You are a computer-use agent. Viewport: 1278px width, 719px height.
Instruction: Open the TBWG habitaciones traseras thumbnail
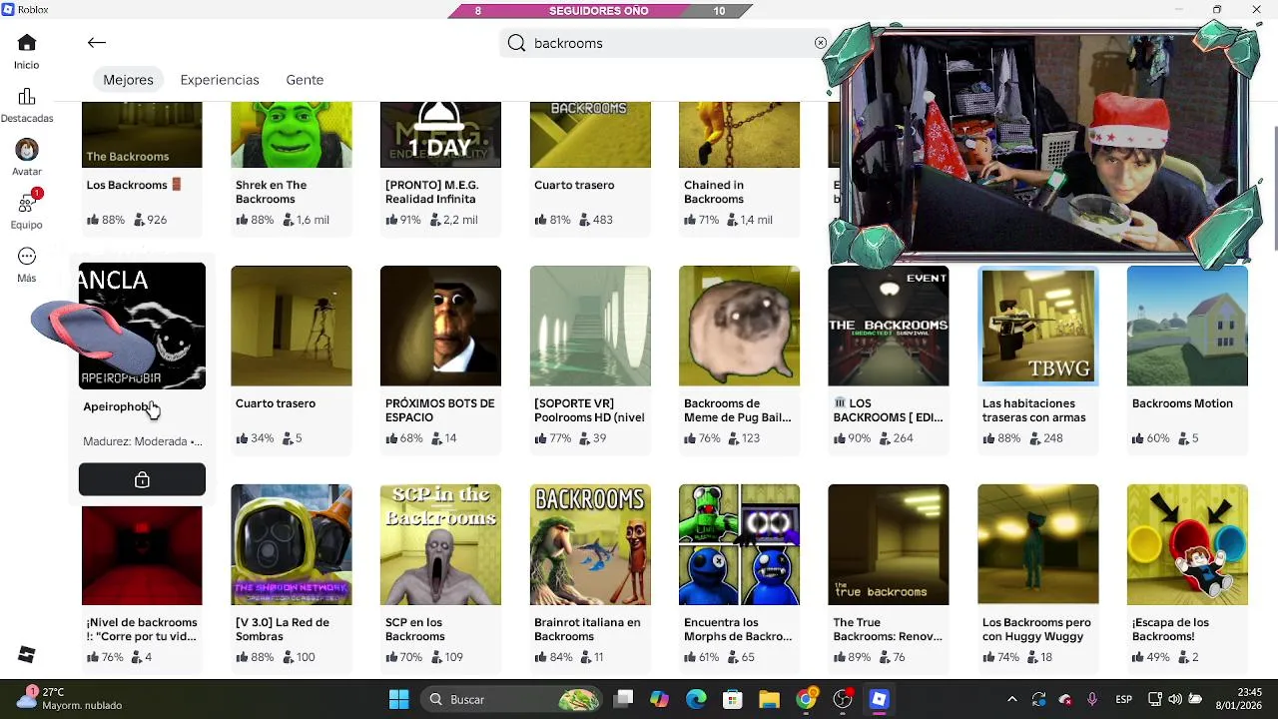1038,326
